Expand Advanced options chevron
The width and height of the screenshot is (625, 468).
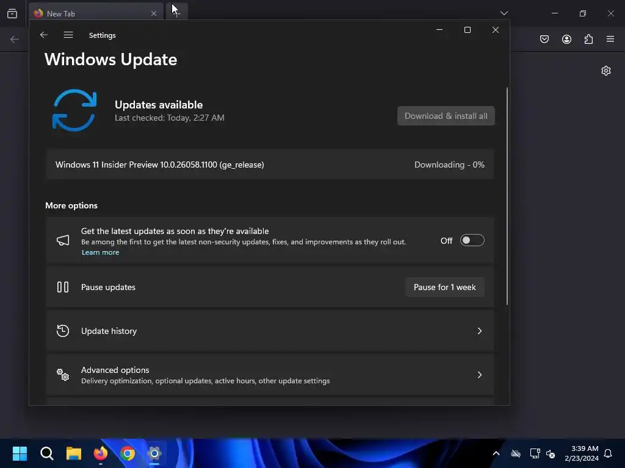[480, 375]
